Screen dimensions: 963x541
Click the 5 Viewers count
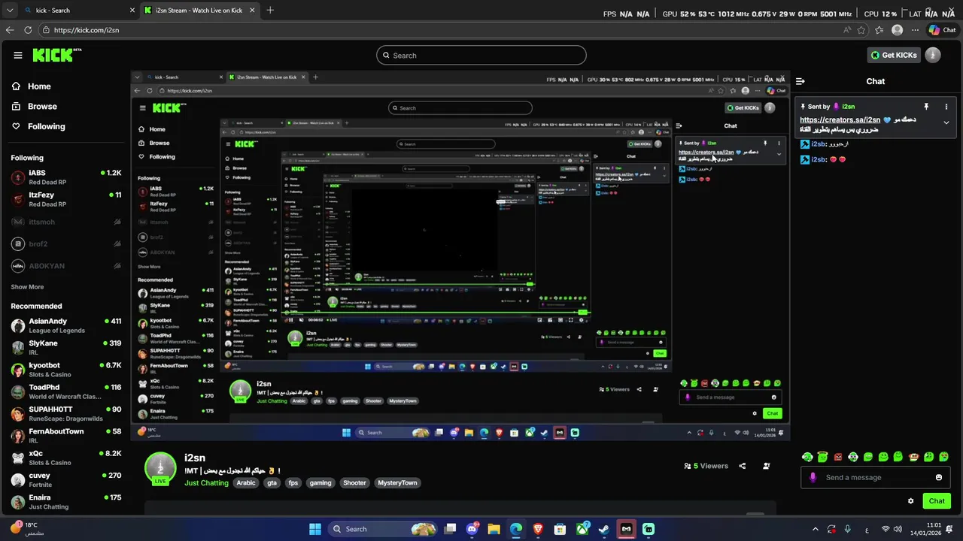[706, 466]
